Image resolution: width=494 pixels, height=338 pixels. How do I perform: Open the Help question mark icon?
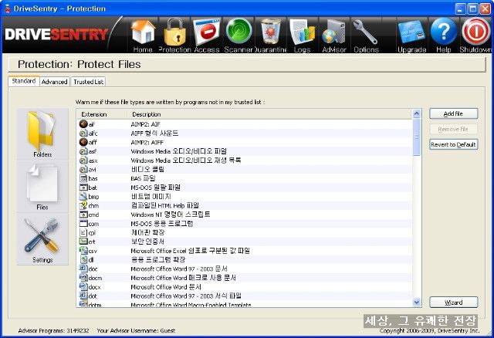pos(444,35)
